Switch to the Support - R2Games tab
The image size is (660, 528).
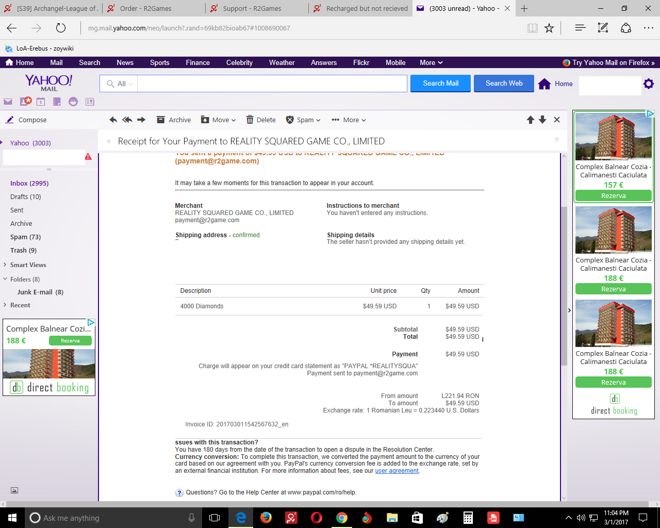point(252,8)
